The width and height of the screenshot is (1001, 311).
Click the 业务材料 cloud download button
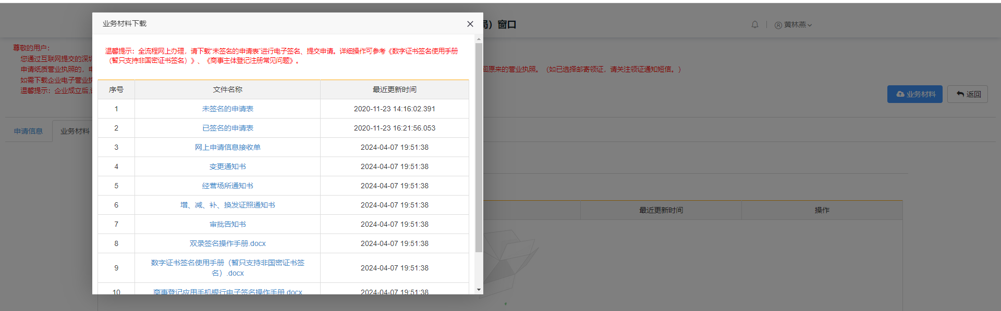point(914,94)
